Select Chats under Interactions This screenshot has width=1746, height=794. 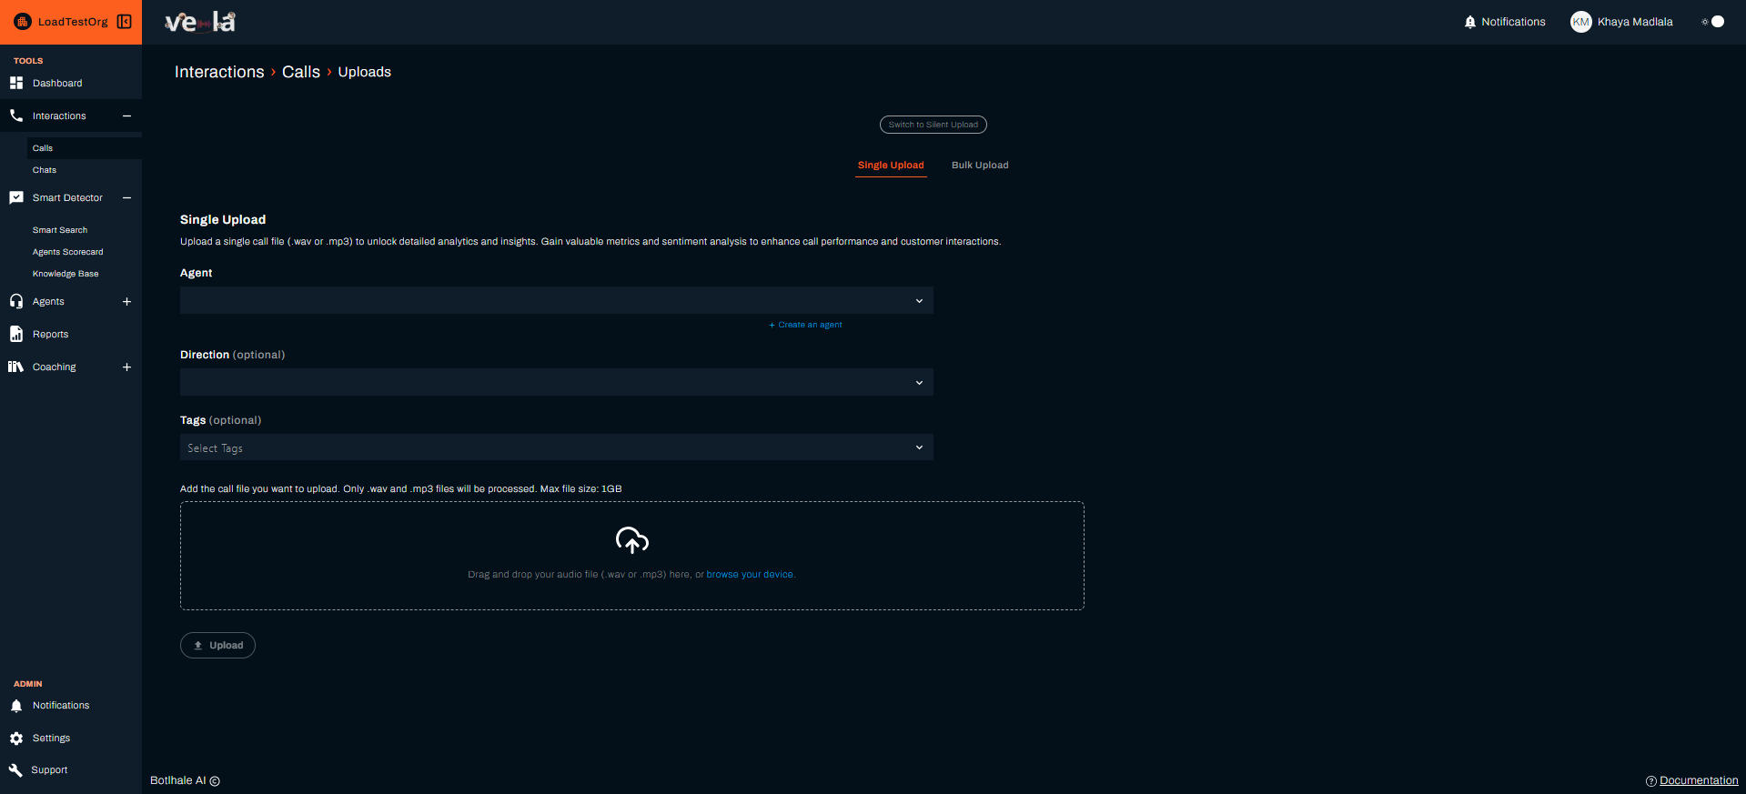click(45, 170)
